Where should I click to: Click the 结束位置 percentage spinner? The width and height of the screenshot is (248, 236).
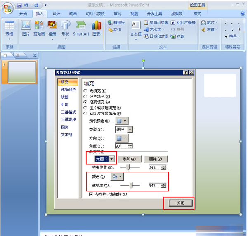point(164,167)
